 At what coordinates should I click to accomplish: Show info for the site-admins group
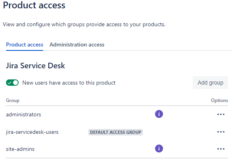click(159, 148)
